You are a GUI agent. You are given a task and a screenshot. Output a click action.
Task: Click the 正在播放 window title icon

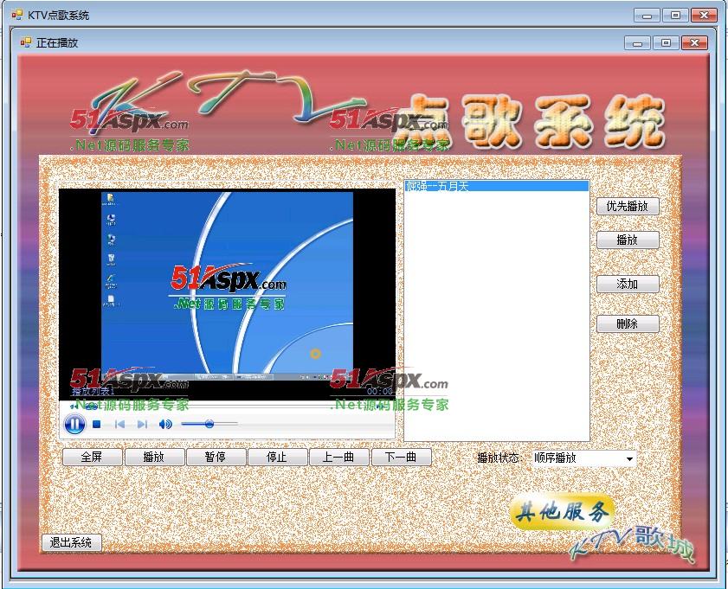(25, 42)
